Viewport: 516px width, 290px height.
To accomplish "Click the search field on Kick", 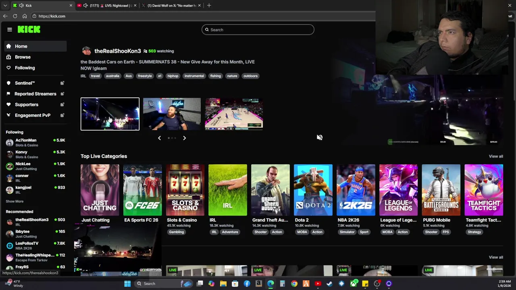I will 258,29.
